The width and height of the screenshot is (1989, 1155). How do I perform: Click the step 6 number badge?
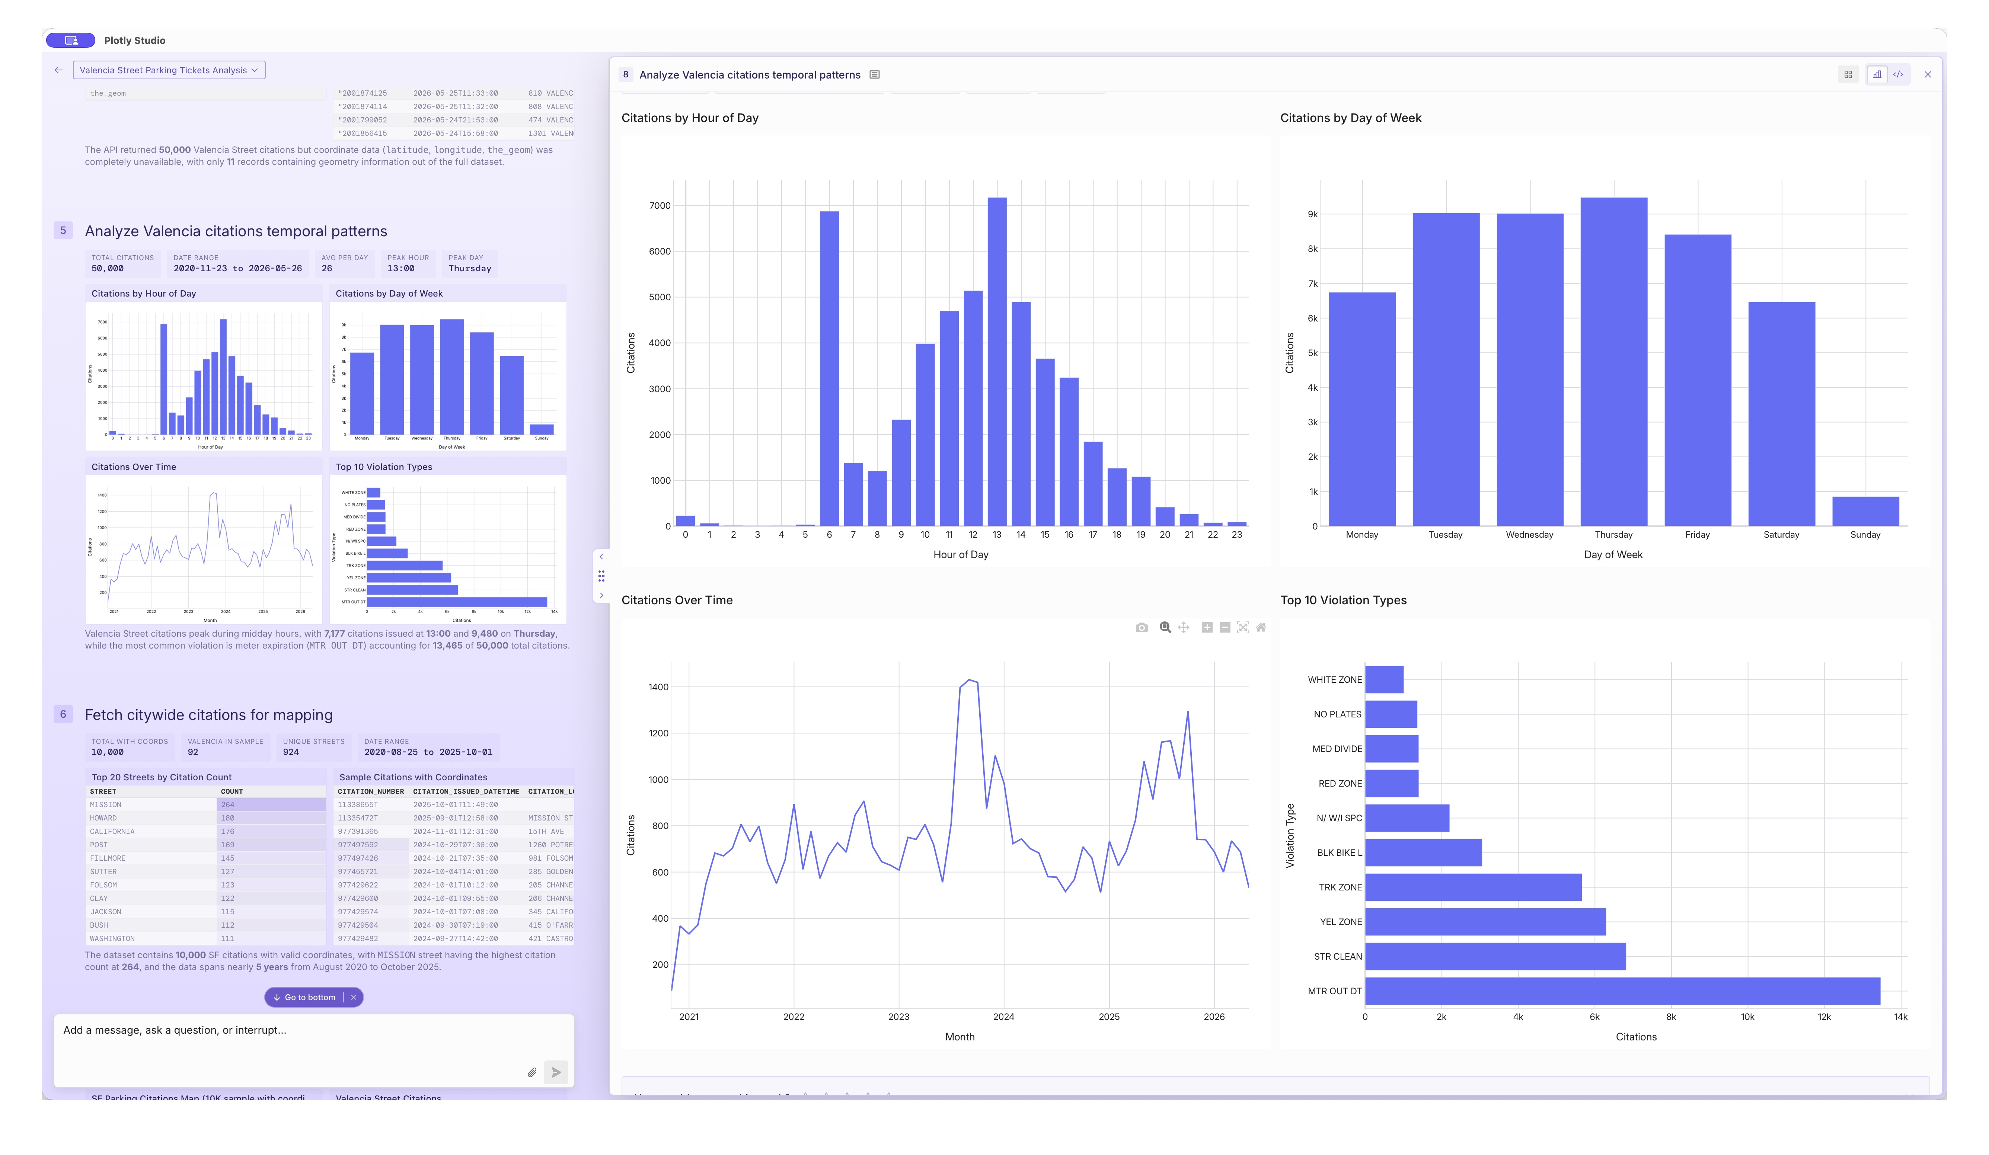[63, 715]
